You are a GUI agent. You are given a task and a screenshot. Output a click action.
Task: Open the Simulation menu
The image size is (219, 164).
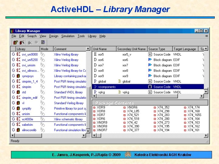pyautogui.click(x=68, y=36)
